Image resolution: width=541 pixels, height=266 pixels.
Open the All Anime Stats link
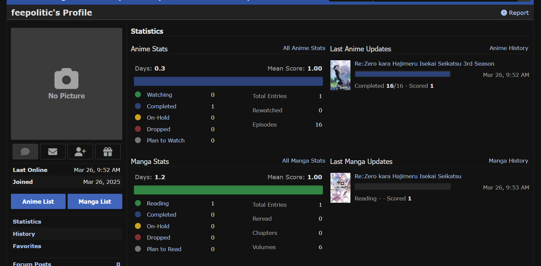(304, 48)
